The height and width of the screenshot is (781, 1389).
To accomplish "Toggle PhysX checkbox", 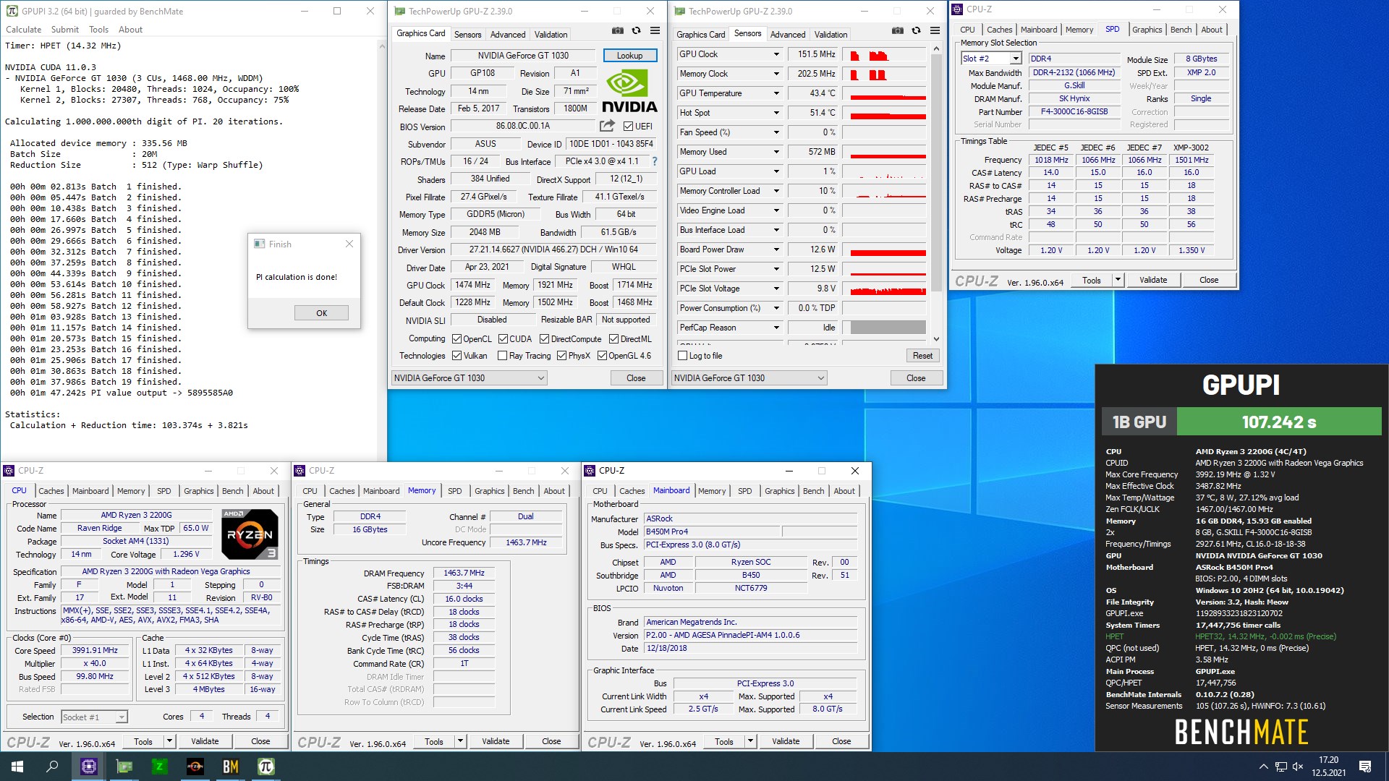I will point(561,356).
